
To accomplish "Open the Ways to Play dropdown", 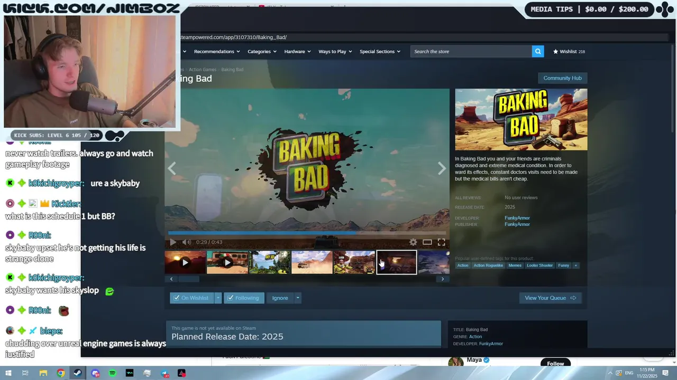I will [x=336, y=51].
